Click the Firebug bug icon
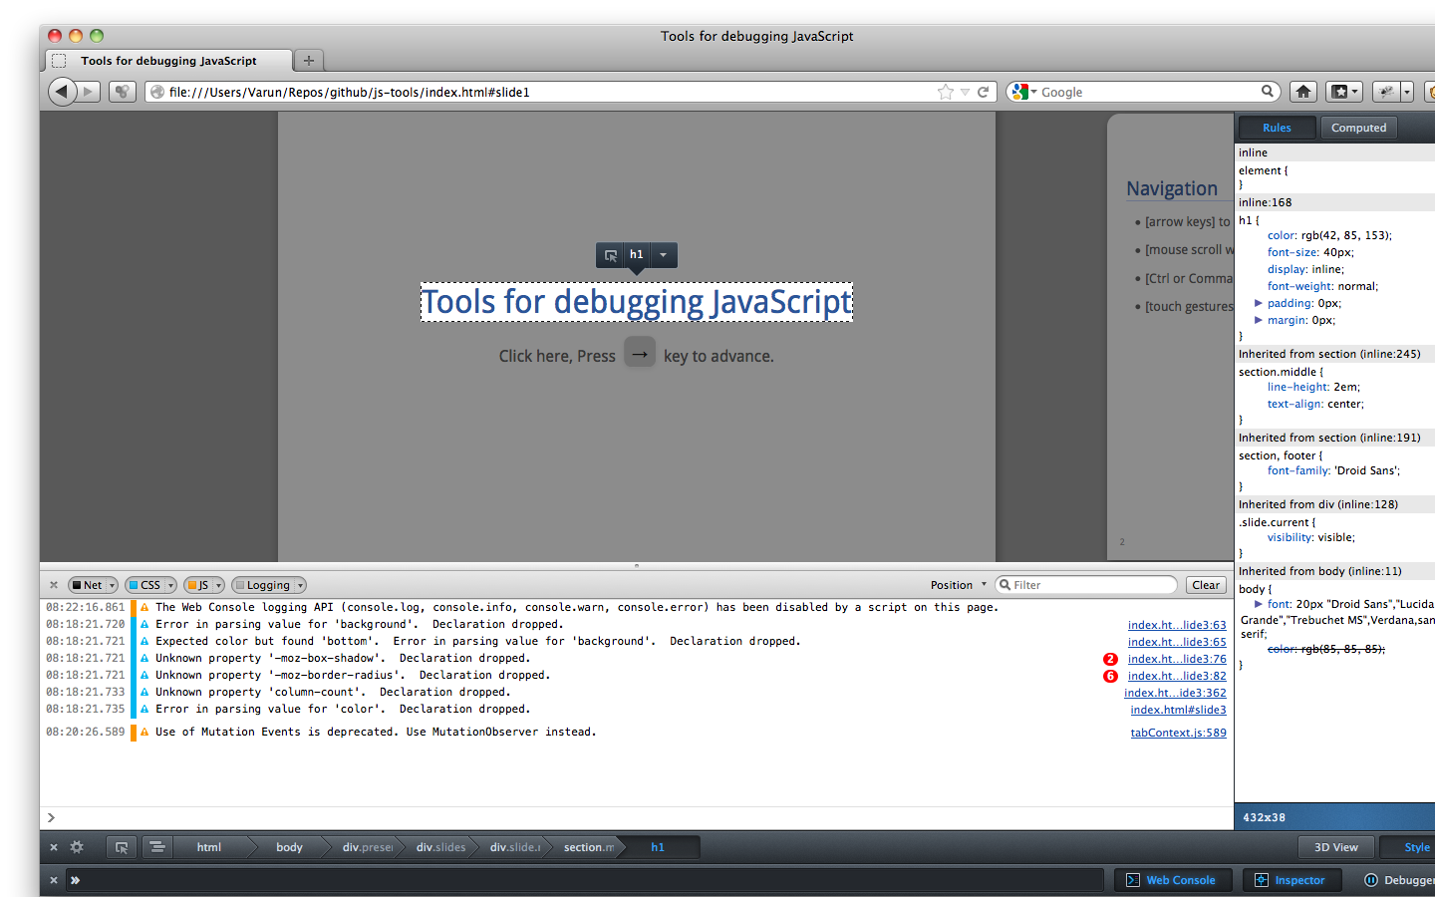The width and height of the screenshot is (1435, 897). [x=1386, y=92]
